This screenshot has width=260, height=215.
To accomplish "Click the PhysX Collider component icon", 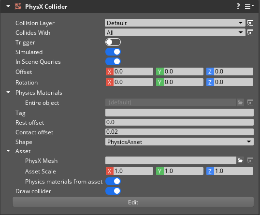I will click(x=18, y=7).
